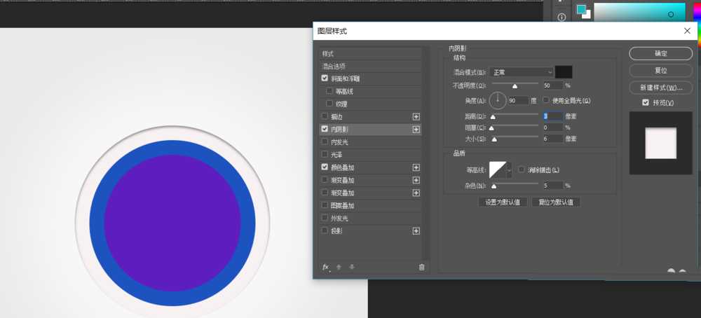Uncheck the 斜面和浮雕 checkbox
Screen dimensions: 701x318
point(325,78)
